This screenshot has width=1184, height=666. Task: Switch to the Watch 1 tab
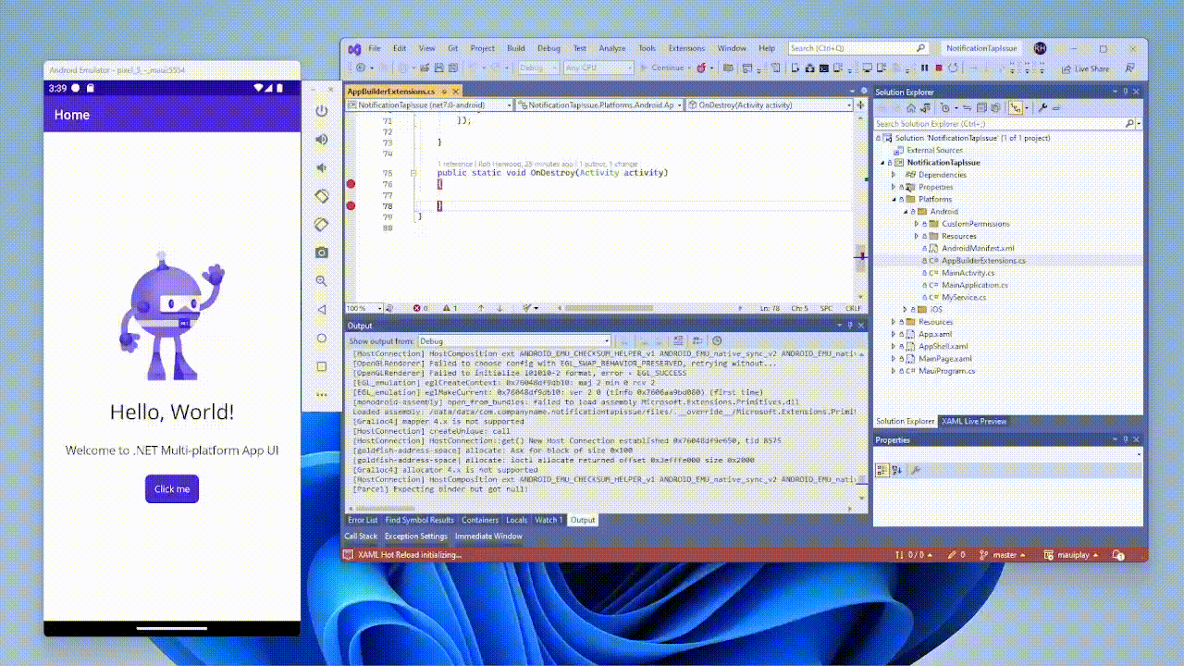(549, 520)
